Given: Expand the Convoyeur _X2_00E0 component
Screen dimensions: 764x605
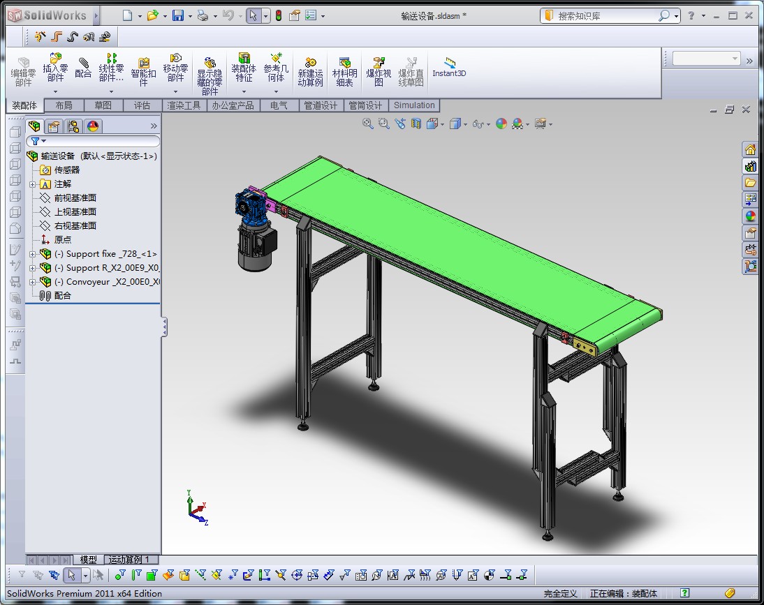Looking at the screenshot, I should pyautogui.click(x=32, y=283).
